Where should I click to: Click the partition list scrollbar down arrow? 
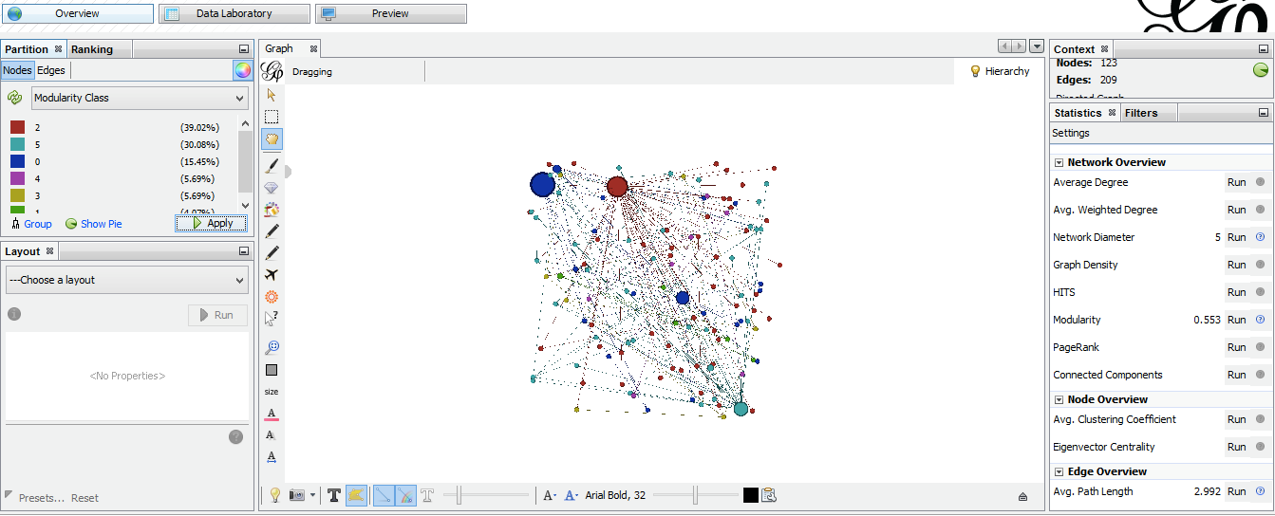(245, 204)
